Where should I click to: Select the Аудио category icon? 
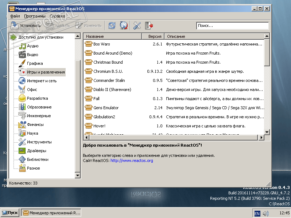(x=22, y=46)
